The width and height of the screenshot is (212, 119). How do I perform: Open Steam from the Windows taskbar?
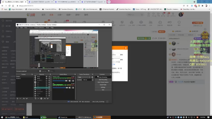pyautogui.click(x=48, y=117)
